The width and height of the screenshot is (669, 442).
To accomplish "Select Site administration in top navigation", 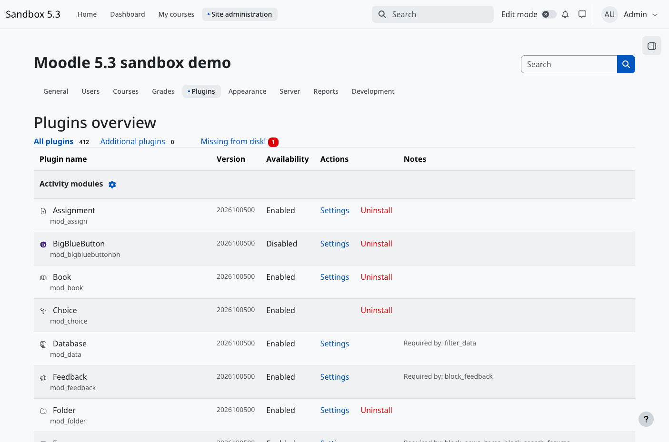I will coord(240,14).
